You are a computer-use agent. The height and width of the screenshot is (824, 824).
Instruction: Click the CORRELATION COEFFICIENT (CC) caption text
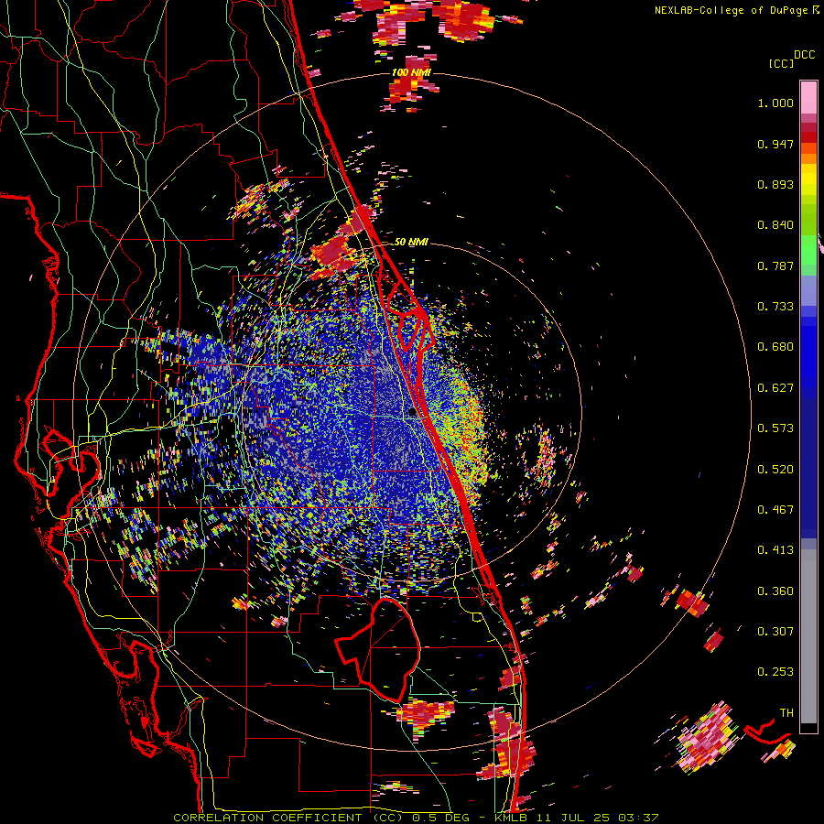pyautogui.click(x=288, y=818)
